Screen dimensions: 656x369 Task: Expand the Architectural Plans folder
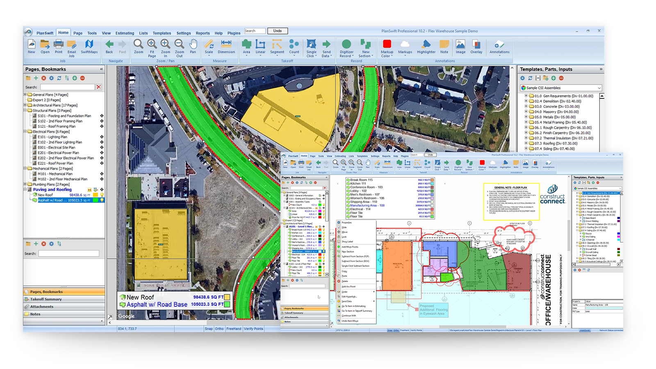pyautogui.click(x=25, y=105)
